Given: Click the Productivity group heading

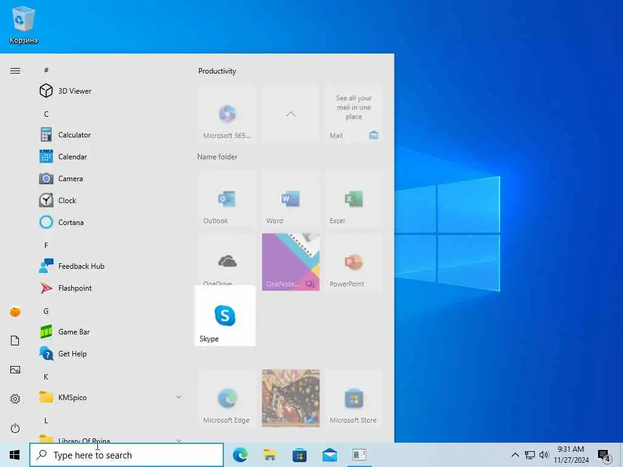Looking at the screenshot, I should (217, 71).
